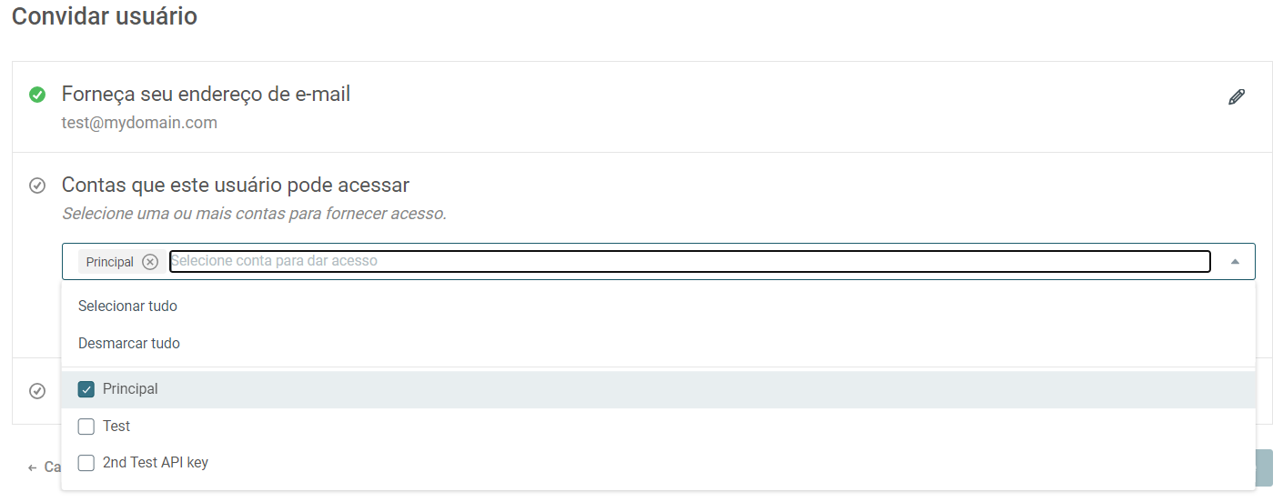Image resolution: width=1283 pixels, height=502 pixels.
Task: Select the Test option row
Action: click(x=659, y=427)
